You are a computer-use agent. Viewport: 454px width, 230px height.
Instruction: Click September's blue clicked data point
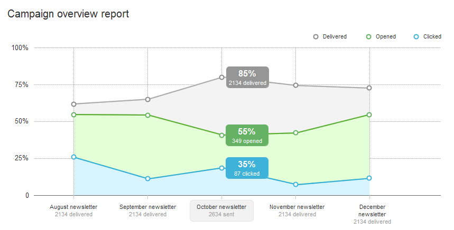point(147,179)
